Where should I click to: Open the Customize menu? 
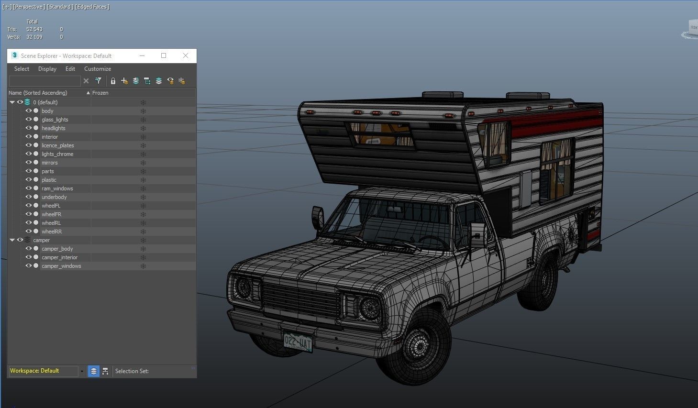[98, 69]
